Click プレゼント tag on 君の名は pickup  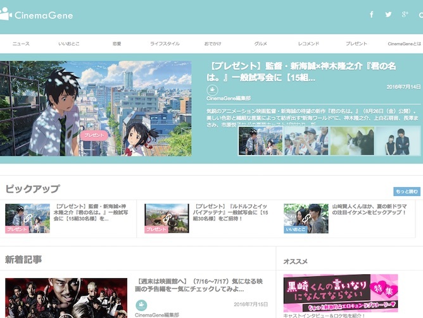pyautogui.click(x=17, y=229)
